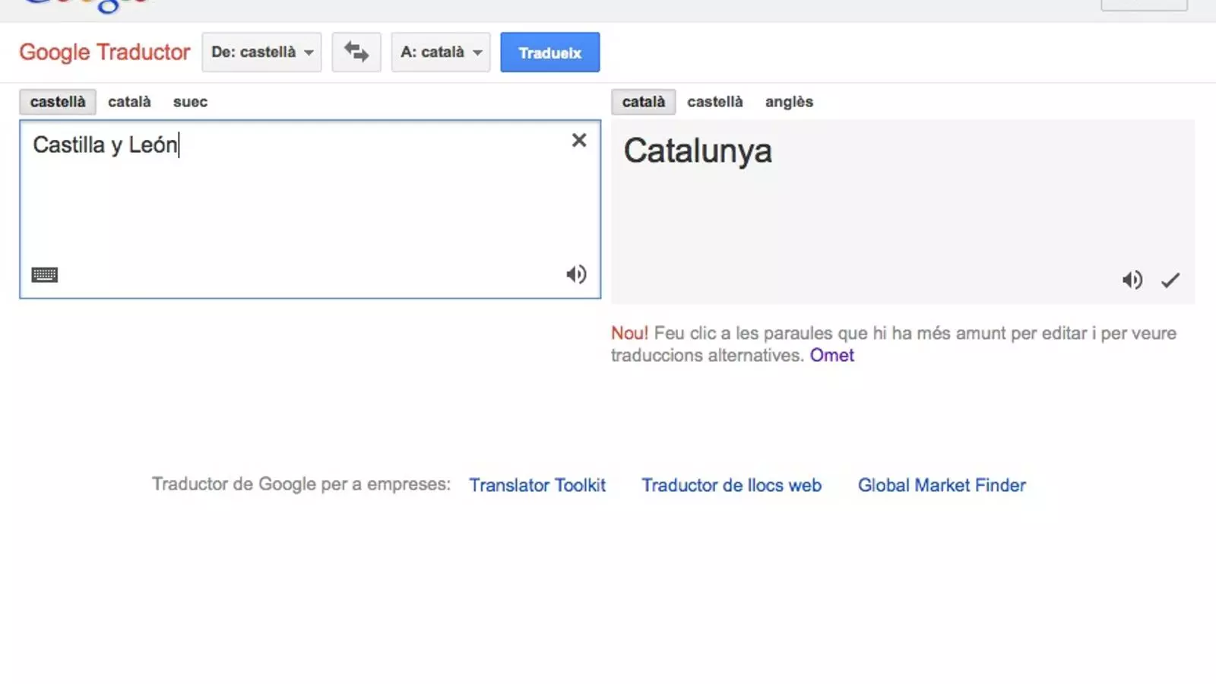Click the blue Tradueix button
The height and width of the screenshot is (684, 1216).
(x=550, y=52)
